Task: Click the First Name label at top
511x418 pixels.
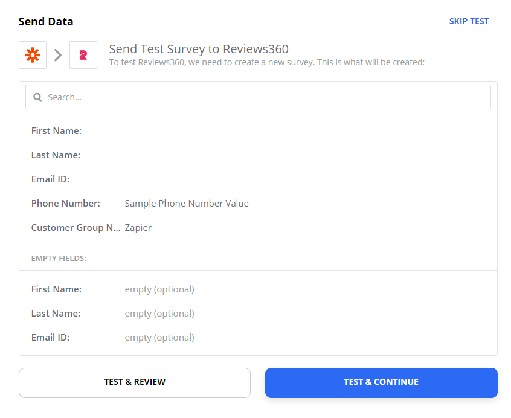Action: point(56,130)
